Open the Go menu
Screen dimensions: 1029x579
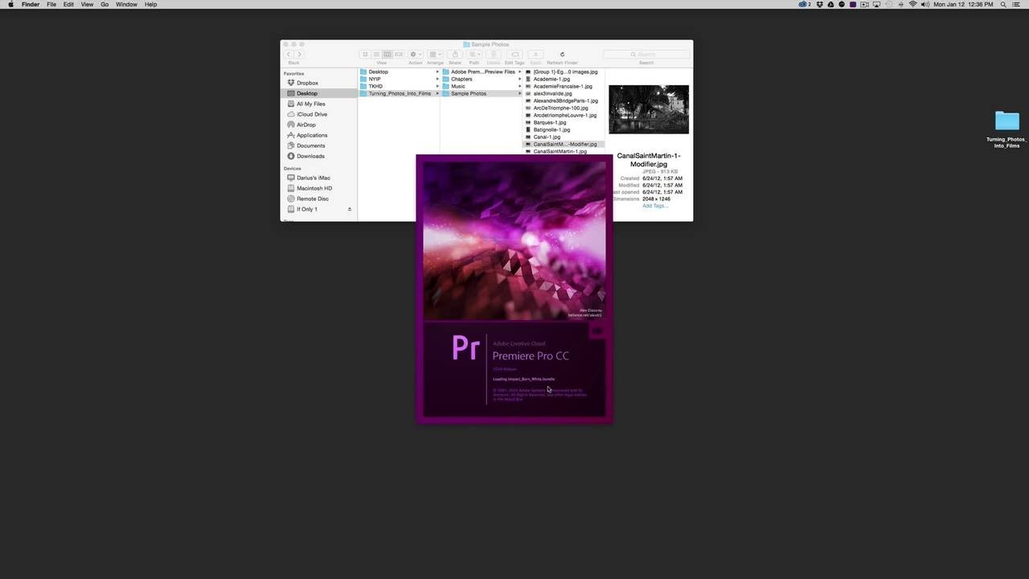pos(105,4)
